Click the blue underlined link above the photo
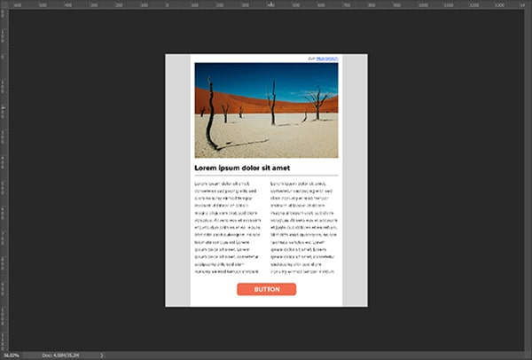 coord(326,59)
